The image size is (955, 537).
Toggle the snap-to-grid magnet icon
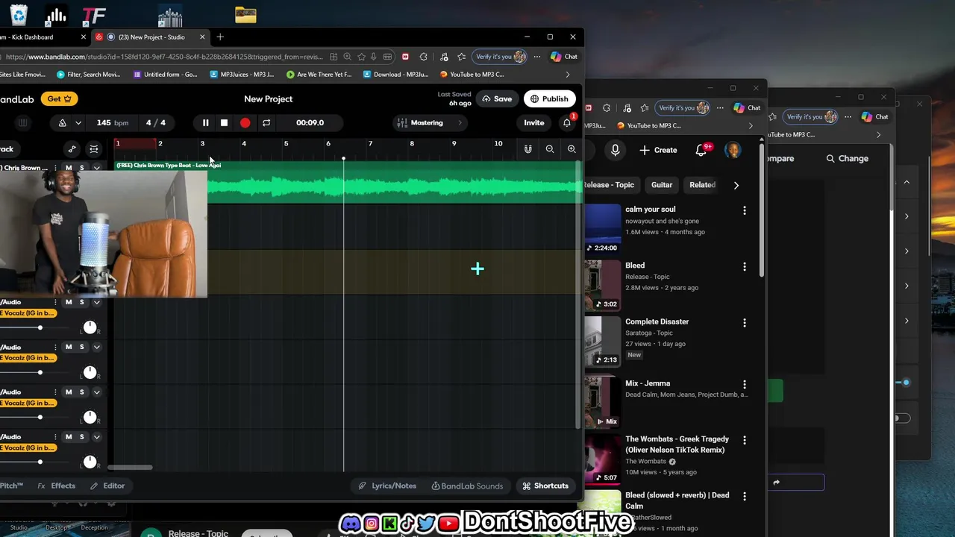(527, 149)
